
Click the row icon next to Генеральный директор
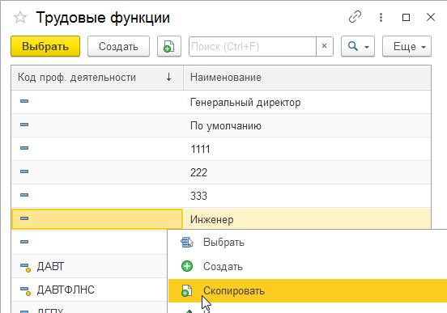coord(24,101)
